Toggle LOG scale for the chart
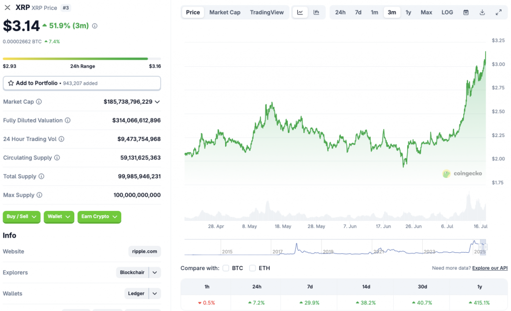 coord(447,12)
